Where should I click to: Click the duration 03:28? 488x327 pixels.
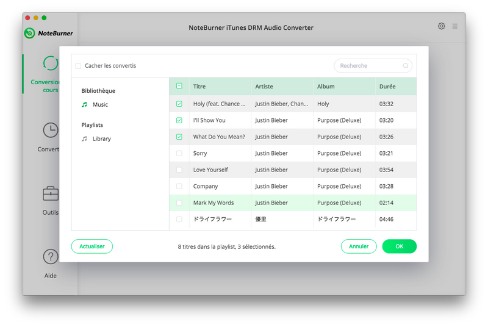[386, 186]
